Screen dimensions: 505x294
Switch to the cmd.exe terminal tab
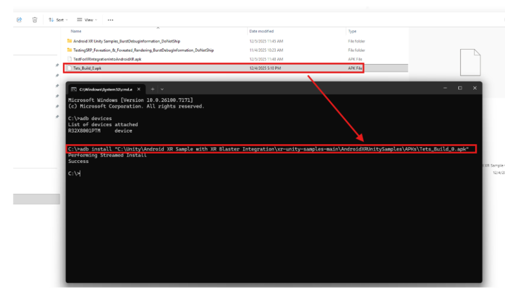[x=106, y=89]
